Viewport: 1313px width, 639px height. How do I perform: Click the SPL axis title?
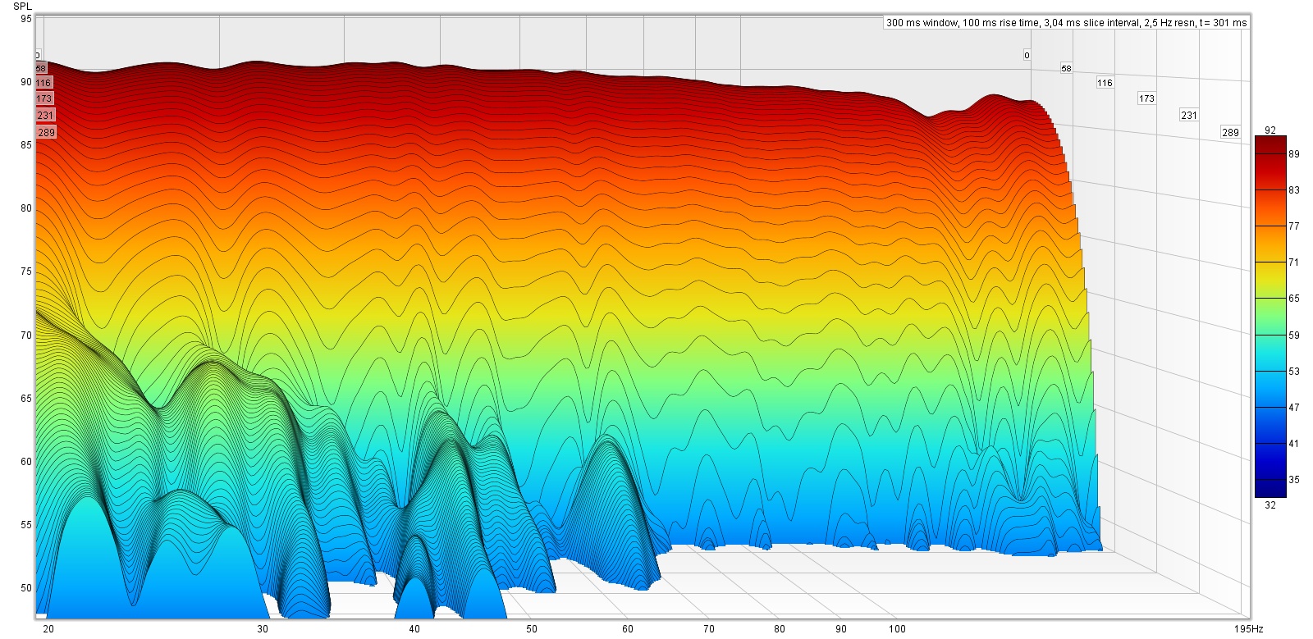(22, 6)
